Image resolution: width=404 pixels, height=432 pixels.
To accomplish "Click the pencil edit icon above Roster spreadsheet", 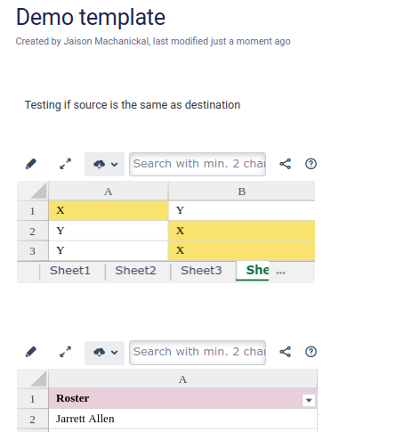I will click(31, 352).
